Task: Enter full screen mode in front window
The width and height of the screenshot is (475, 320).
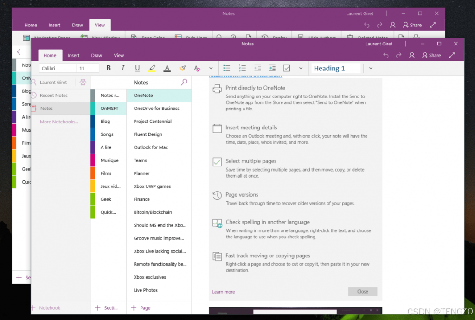Action: point(452,55)
